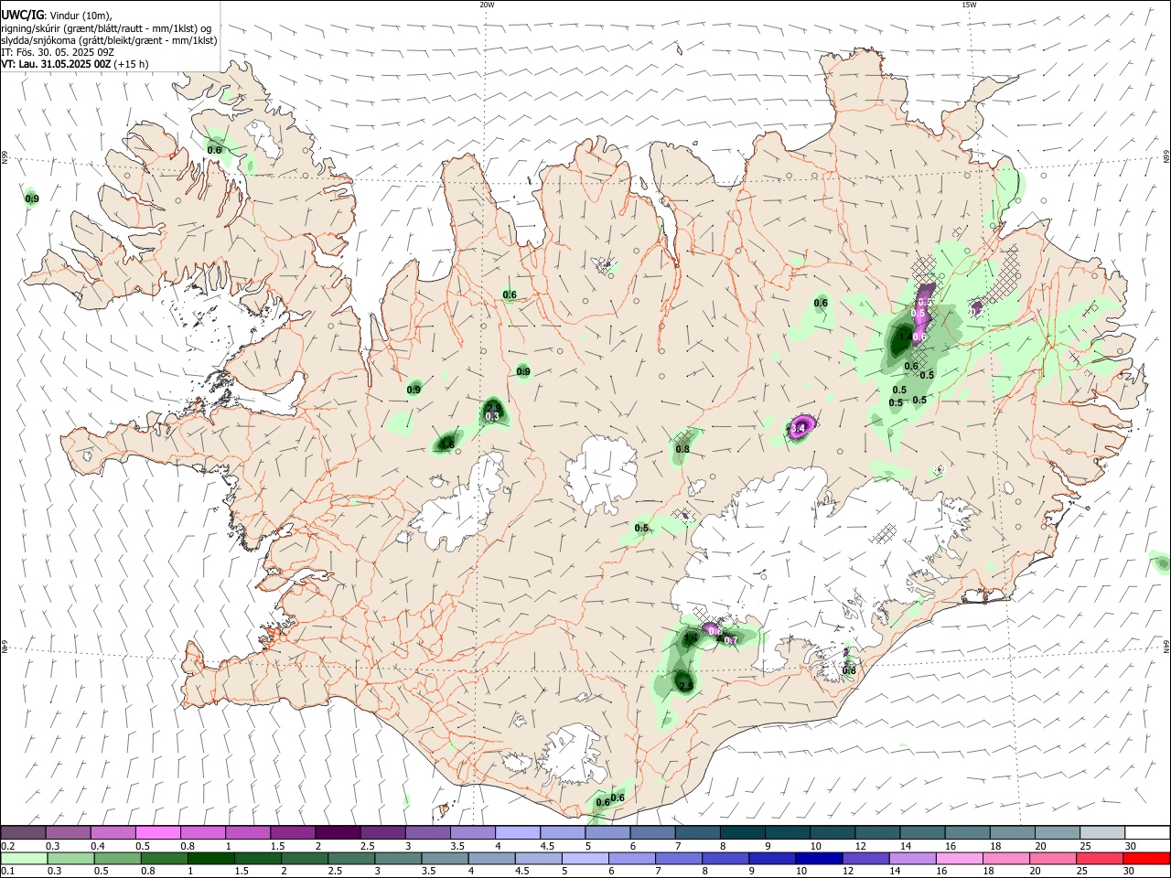Click the pink 18 rain swatch
The image size is (1171, 878).
tap(1005, 858)
